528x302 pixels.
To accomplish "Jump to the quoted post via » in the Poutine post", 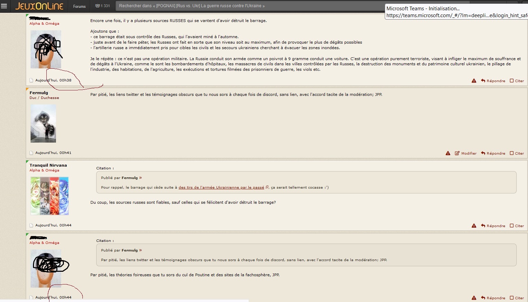I will coord(141,250).
